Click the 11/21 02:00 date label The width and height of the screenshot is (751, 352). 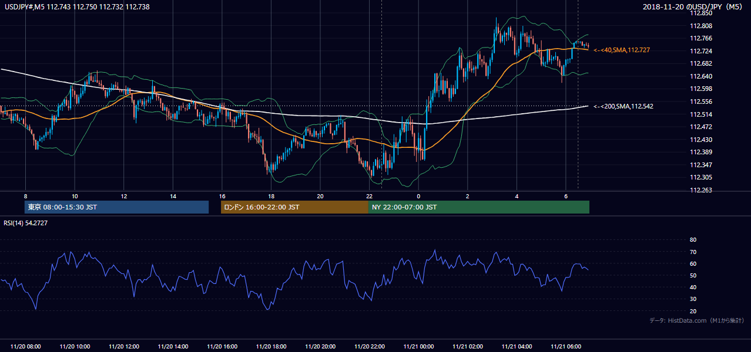(468, 347)
